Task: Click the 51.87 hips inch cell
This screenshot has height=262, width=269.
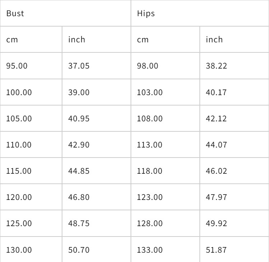Action: [x=216, y=249]
